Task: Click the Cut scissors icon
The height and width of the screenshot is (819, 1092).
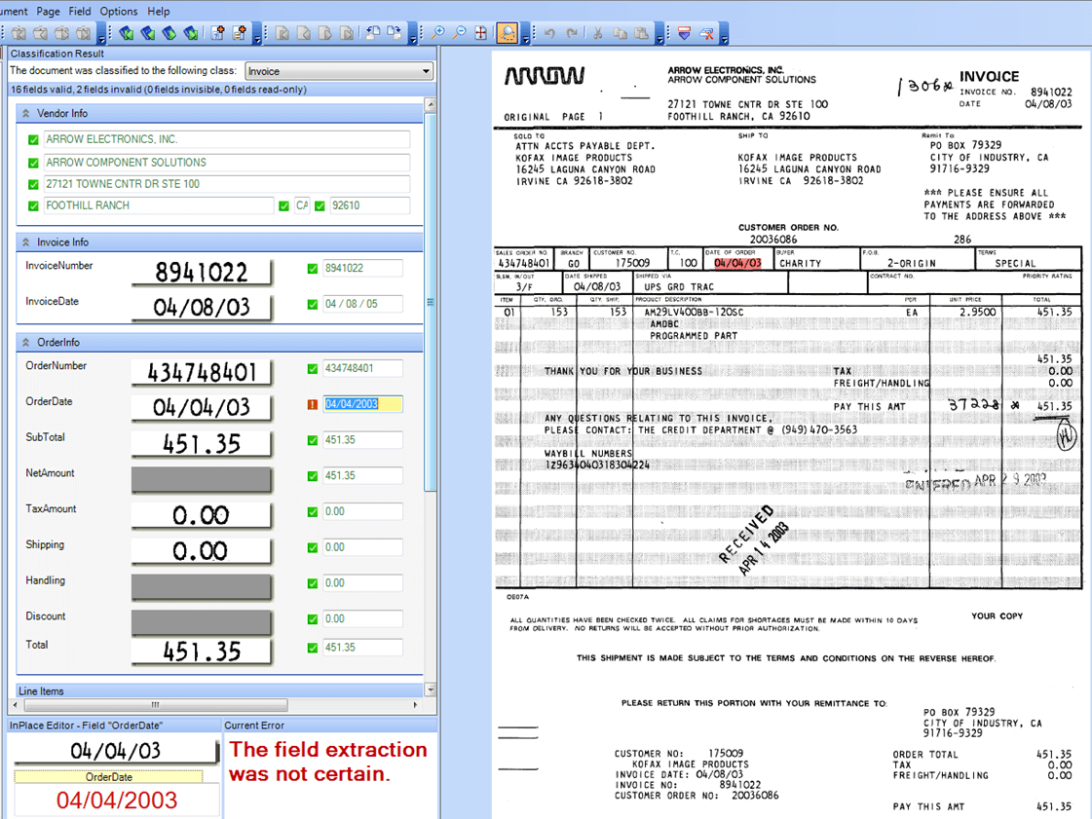Action: pyautogui.click(x=597, y=33)
